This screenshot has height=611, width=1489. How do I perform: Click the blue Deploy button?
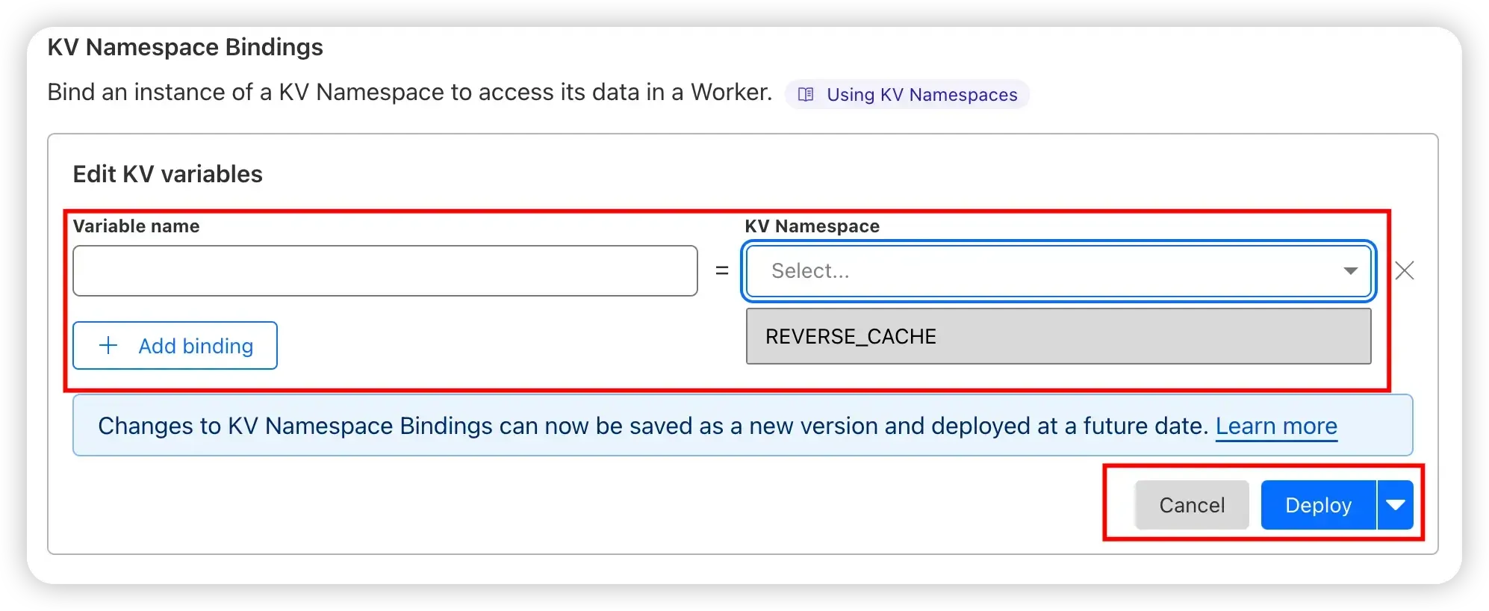point(1318,505)
